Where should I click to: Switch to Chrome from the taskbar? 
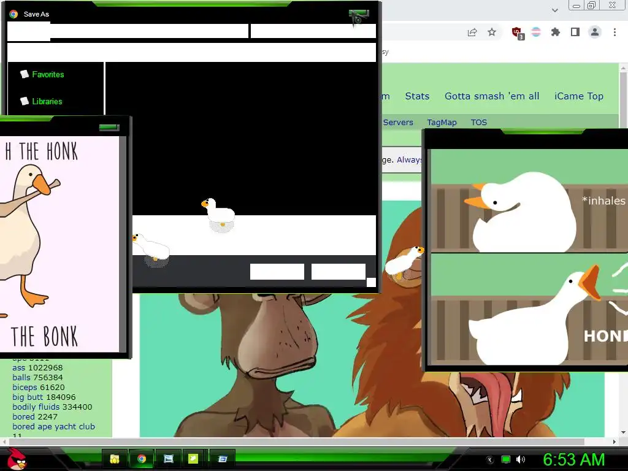[x=142, y=459]
